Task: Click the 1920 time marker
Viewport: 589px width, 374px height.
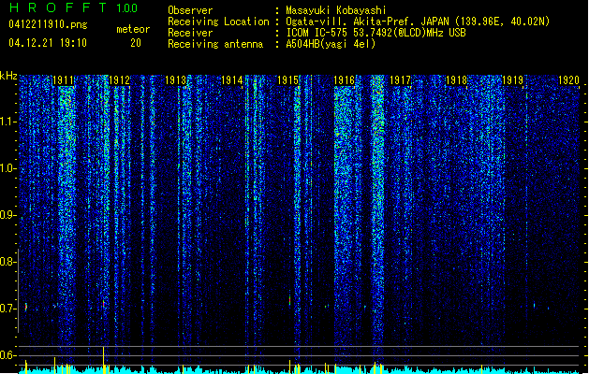Action: pos(568,80)
